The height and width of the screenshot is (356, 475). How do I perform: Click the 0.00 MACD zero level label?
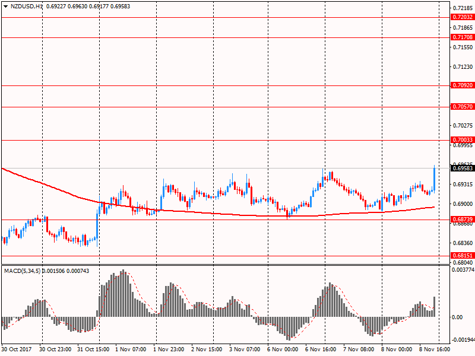click(457, 317)
